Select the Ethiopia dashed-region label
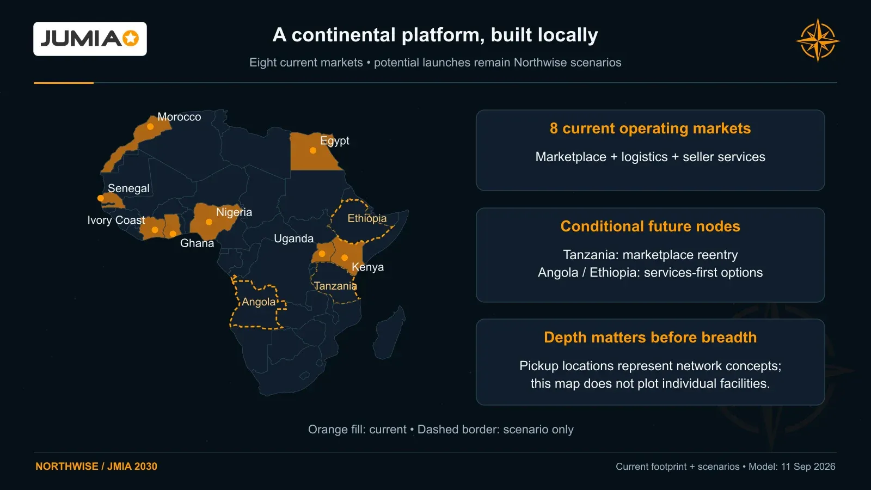Image resolution: width=871 pixels, height=490 pixels. point(367,218)
